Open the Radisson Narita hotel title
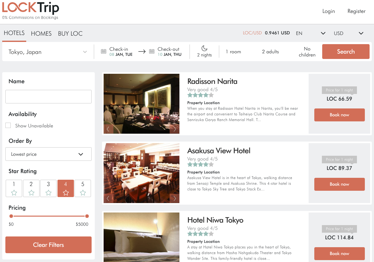 (x=212, y=81)
